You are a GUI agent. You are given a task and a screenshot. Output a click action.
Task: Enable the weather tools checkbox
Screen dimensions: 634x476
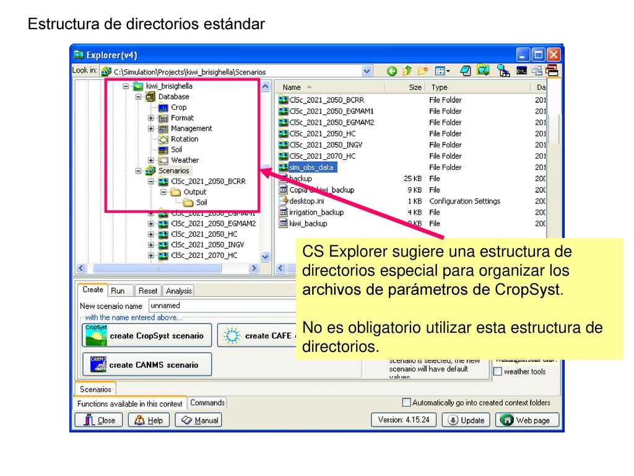[x=498, y=371]
